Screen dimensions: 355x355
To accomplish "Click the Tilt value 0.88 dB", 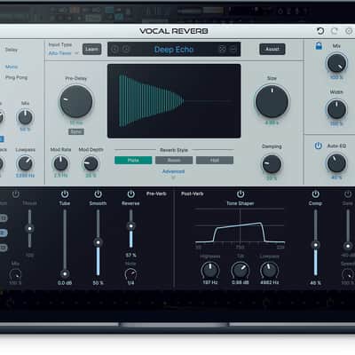I will point(240,282).
